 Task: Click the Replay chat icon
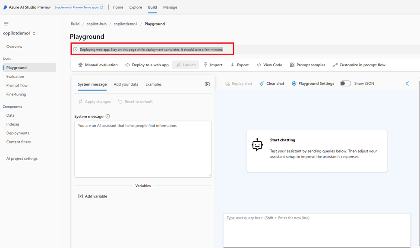pos(227,84)
